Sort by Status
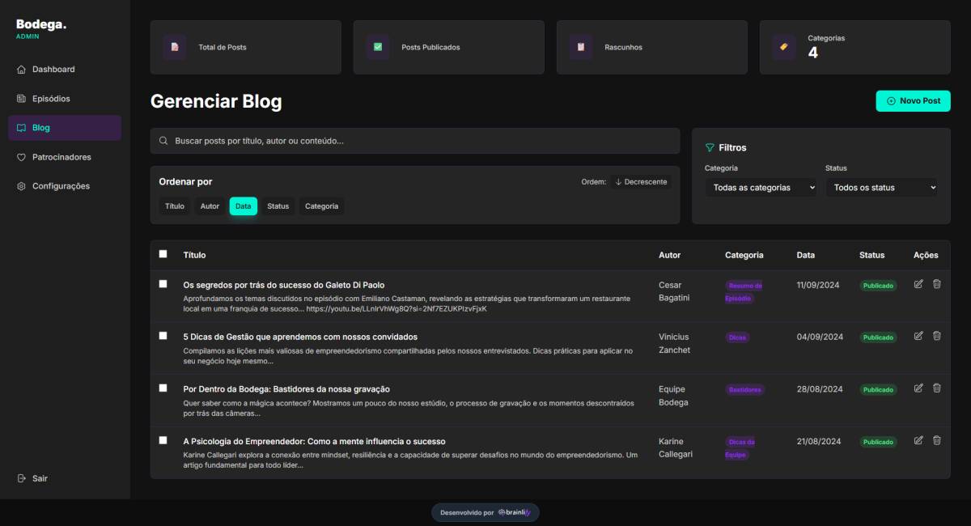Image resolution: width=971 pixels, height=526 pixels. (x=278, y=206)
